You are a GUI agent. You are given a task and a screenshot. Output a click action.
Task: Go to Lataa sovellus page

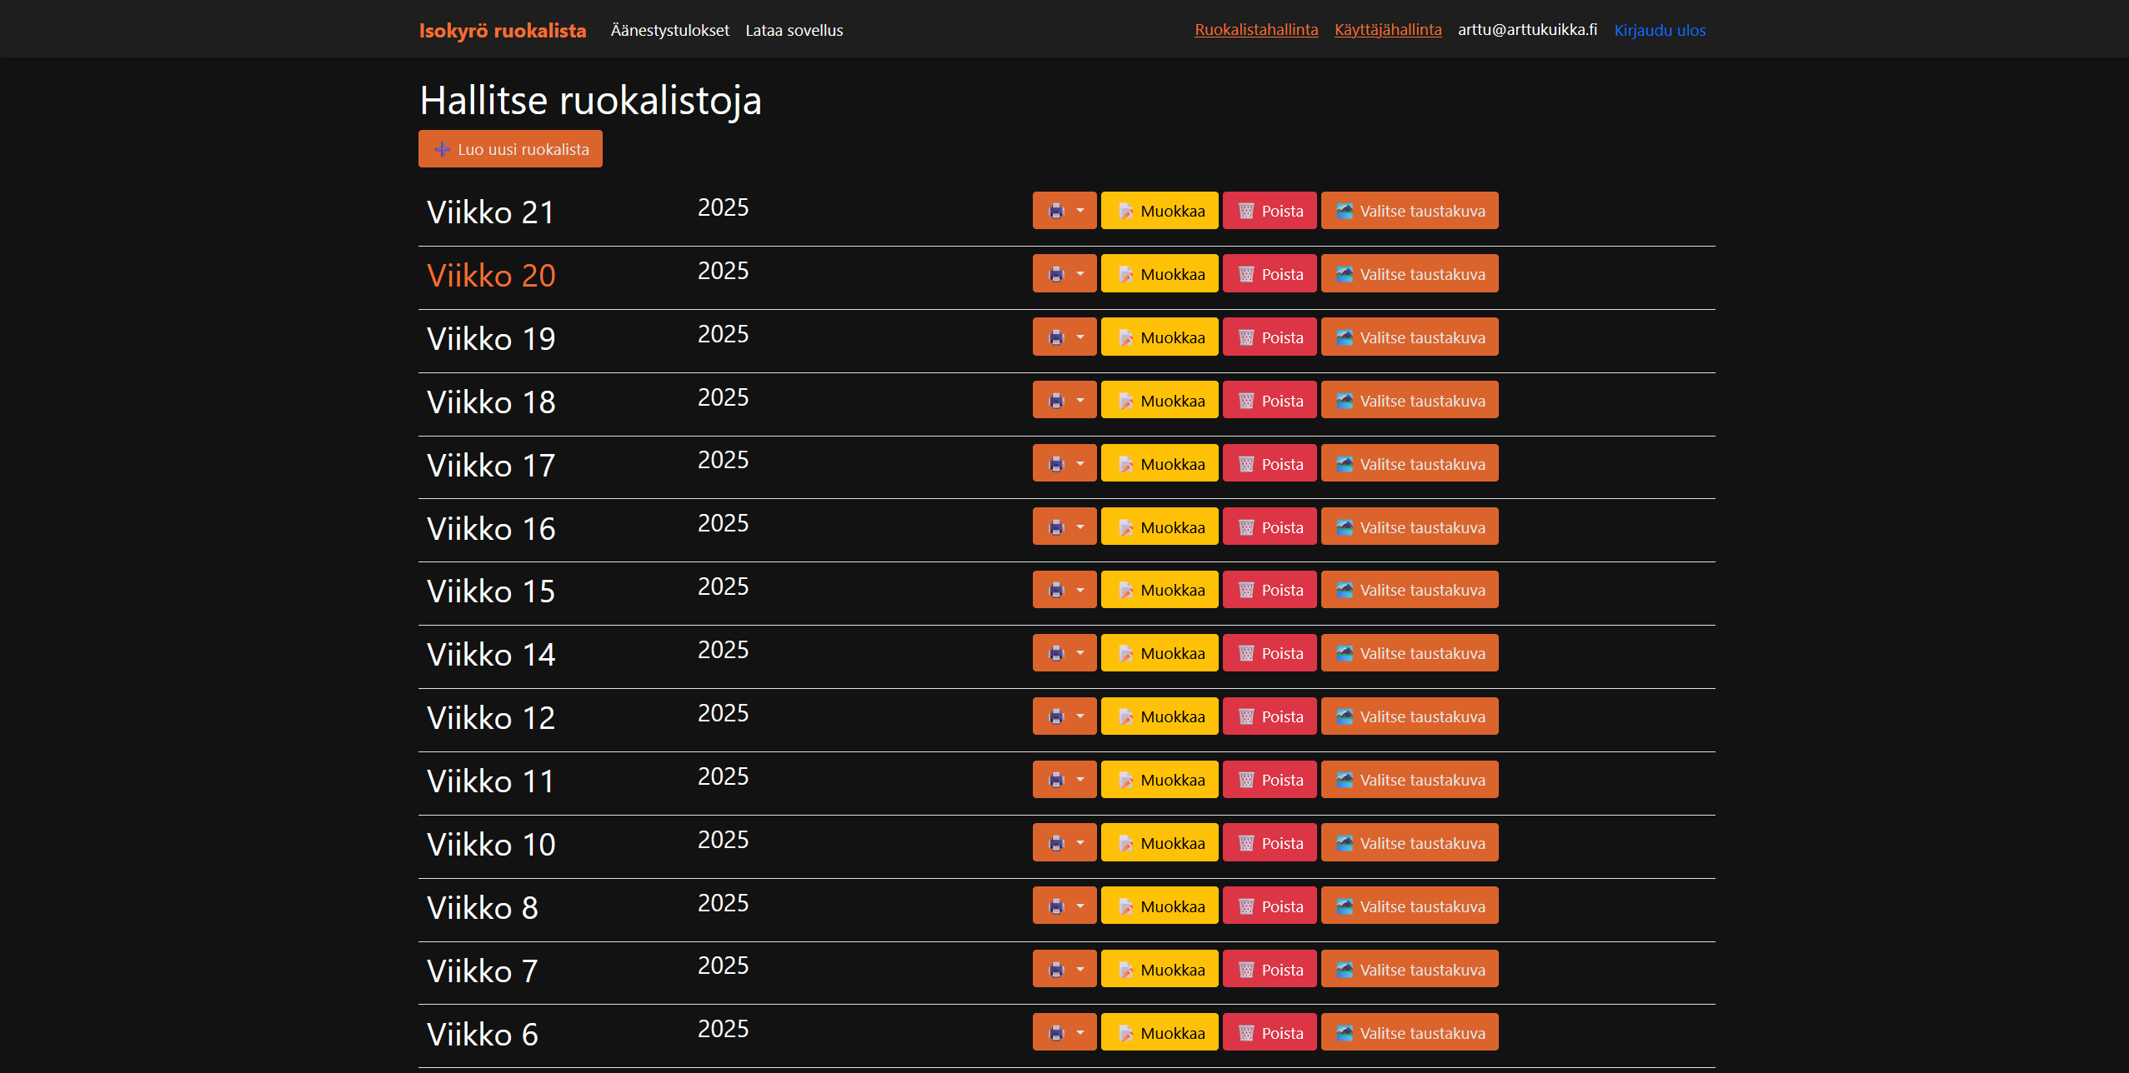click(x=794, y=31)
